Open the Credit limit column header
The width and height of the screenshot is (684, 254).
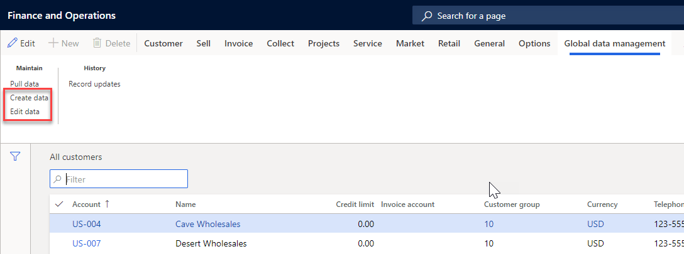click(x=355, y=204)
